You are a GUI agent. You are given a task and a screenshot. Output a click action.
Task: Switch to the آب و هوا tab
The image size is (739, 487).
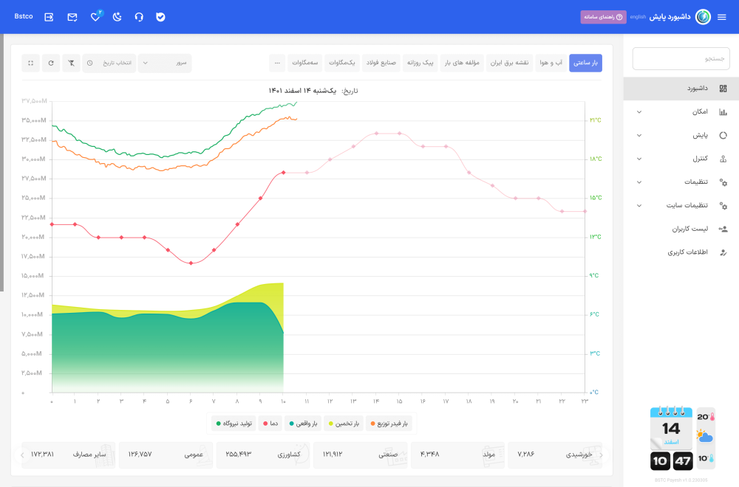[x=551, y=63]
